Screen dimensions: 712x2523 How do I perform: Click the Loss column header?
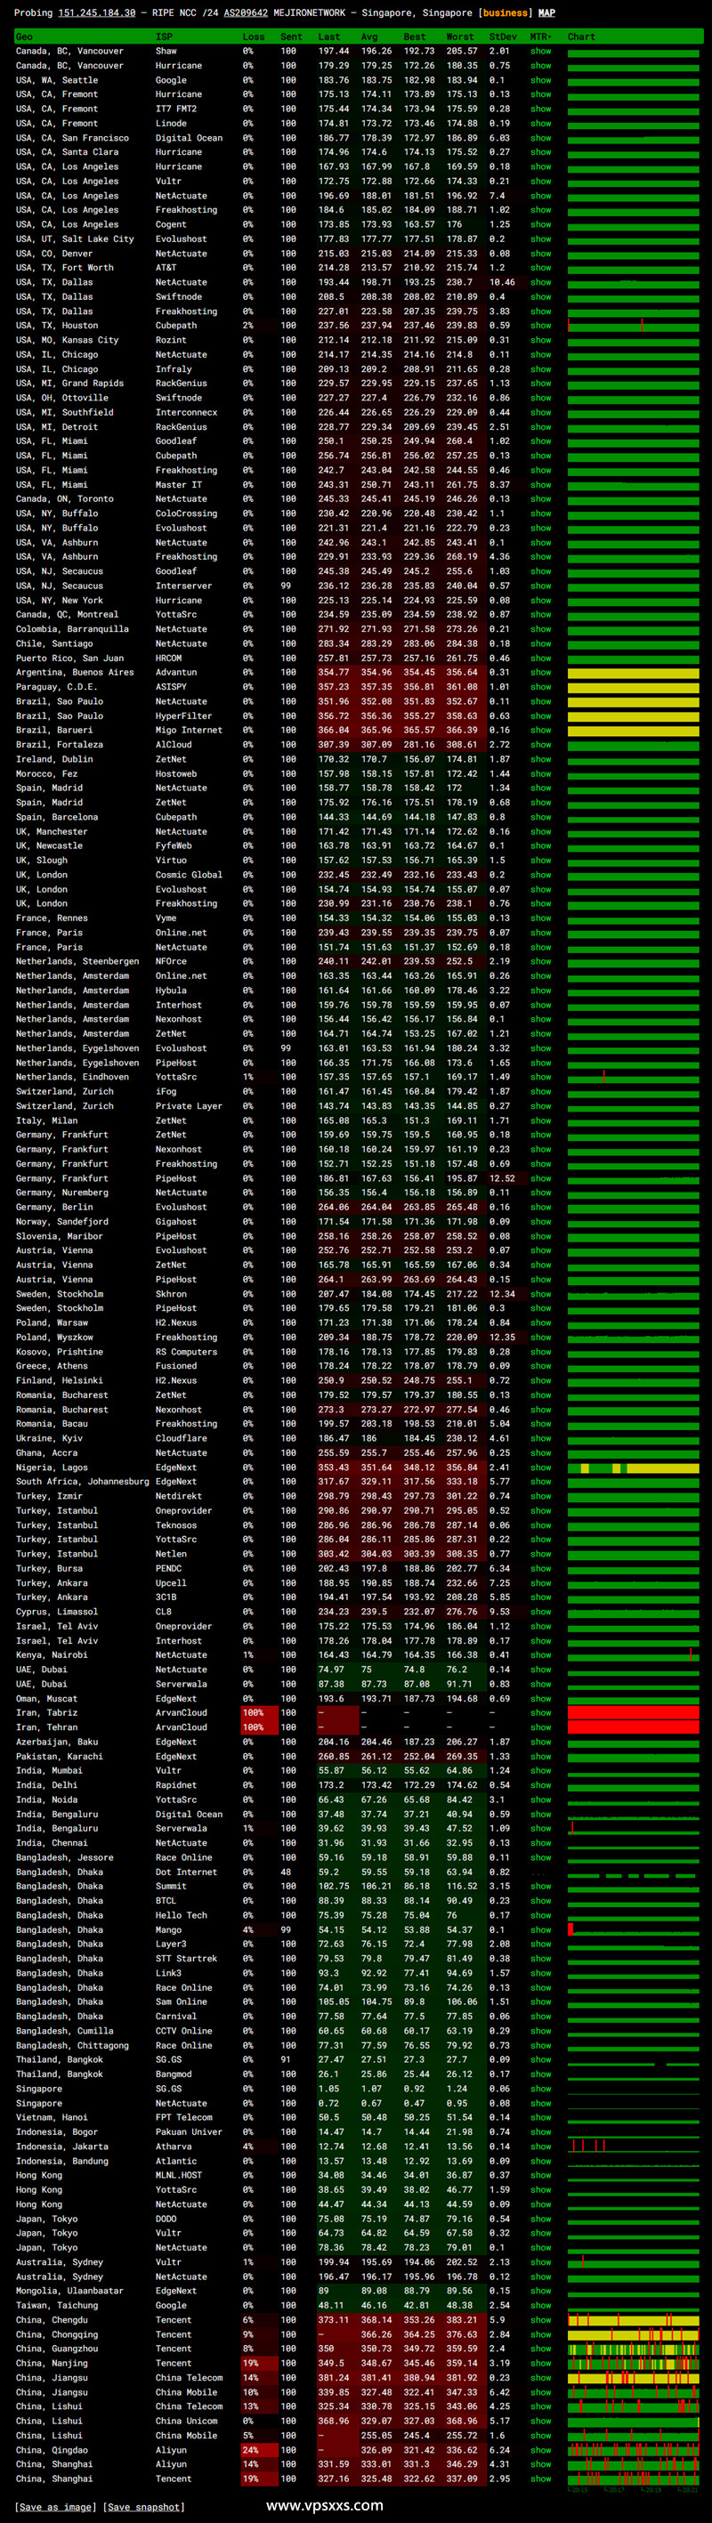click(x=254, y=36)
